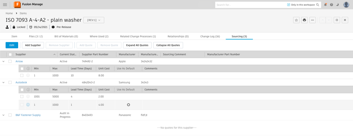Click the blue Edit button
This screenshot has height=136, width=353.
(x=12, y=45)
